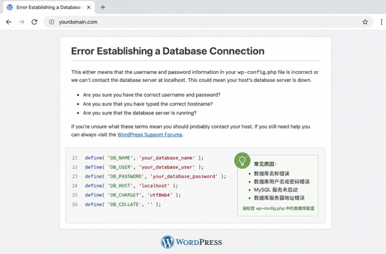Click code line 26 defining DB_COLLATE
This screenshot has height=254, width=386.
123,205
